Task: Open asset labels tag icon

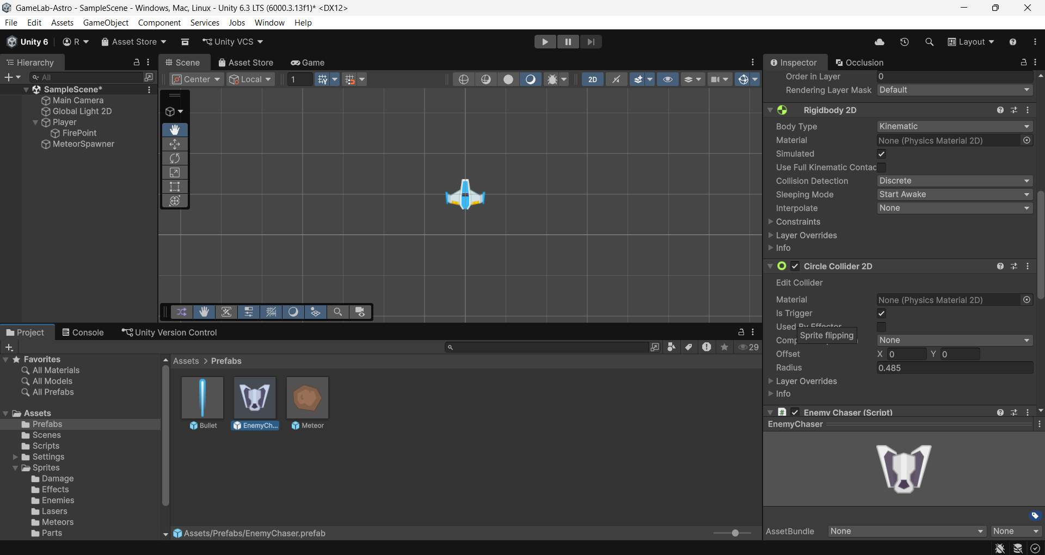Action: 1035,515
